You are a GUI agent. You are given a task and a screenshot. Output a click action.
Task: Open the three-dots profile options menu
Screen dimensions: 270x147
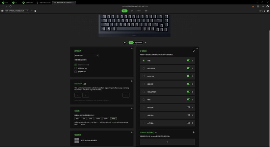coord(31,11)
